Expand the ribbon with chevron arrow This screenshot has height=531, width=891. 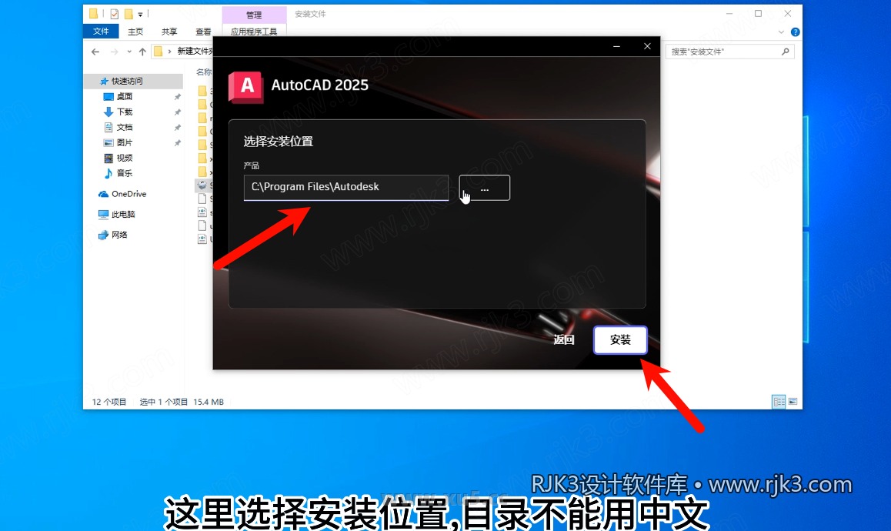click(781, 32)
